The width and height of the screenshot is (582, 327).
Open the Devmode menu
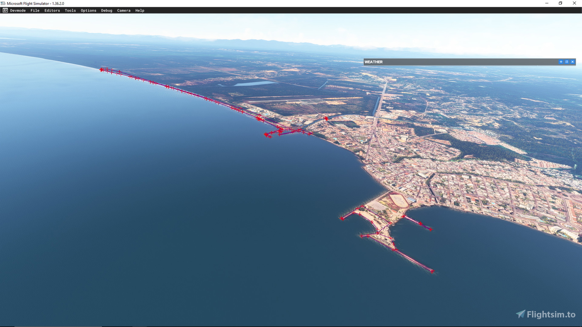point(17,10)
